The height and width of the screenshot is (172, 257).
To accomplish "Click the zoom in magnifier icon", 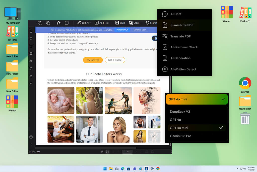I will (48, 23).
